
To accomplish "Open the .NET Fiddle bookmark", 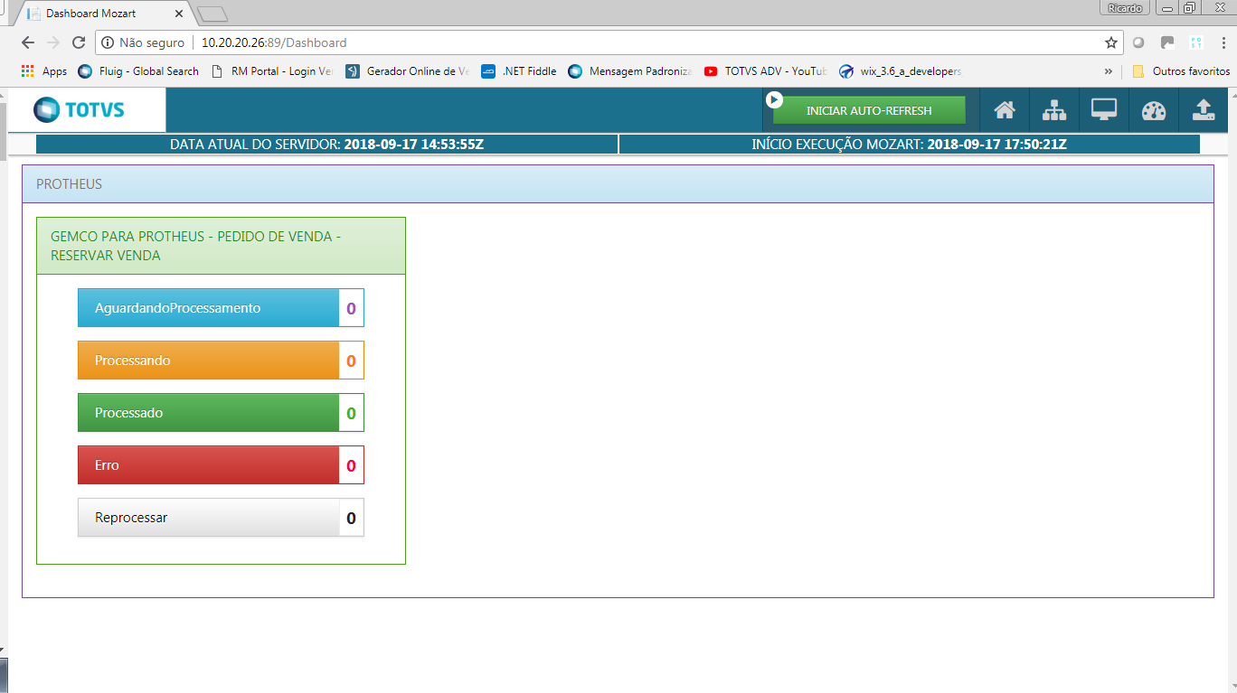I will (519, 70).
